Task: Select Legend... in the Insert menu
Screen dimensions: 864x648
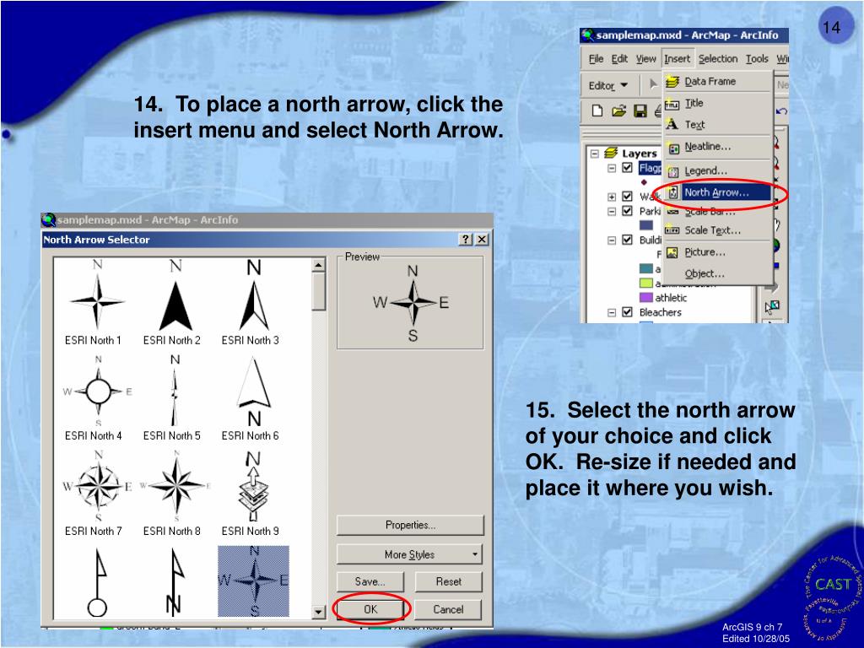Action: coord(717,170)
